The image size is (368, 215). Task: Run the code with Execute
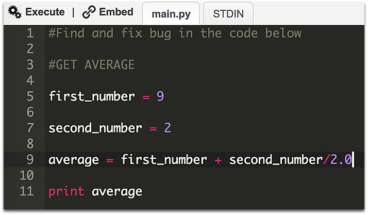tap(45, 12)
